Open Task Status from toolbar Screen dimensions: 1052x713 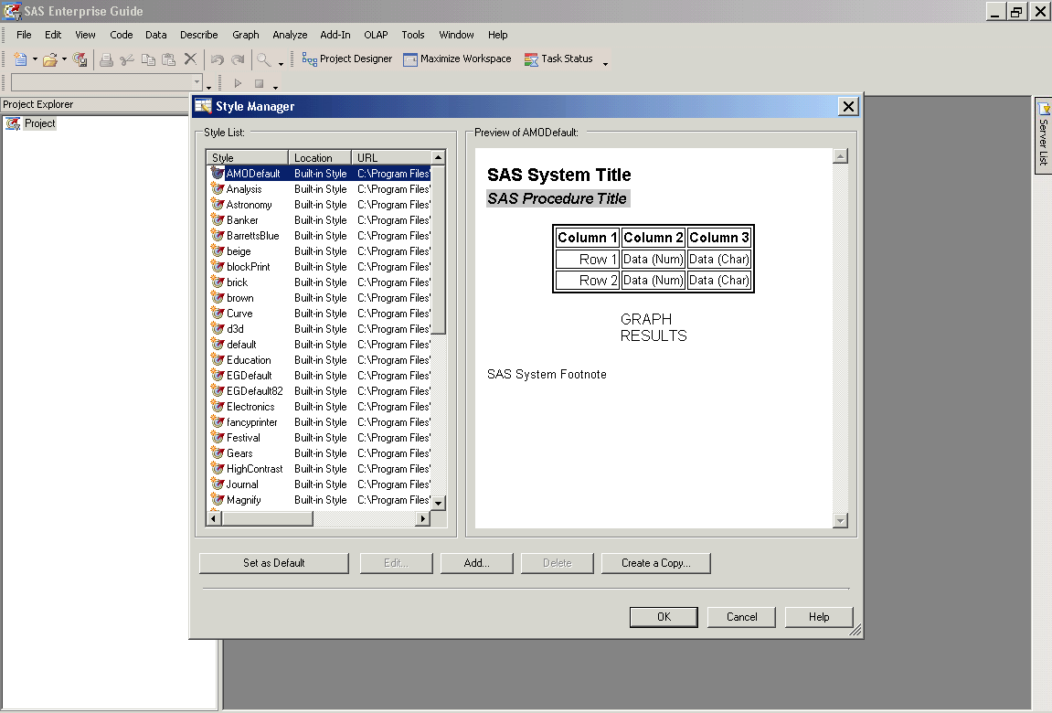(x=558, y=59)
